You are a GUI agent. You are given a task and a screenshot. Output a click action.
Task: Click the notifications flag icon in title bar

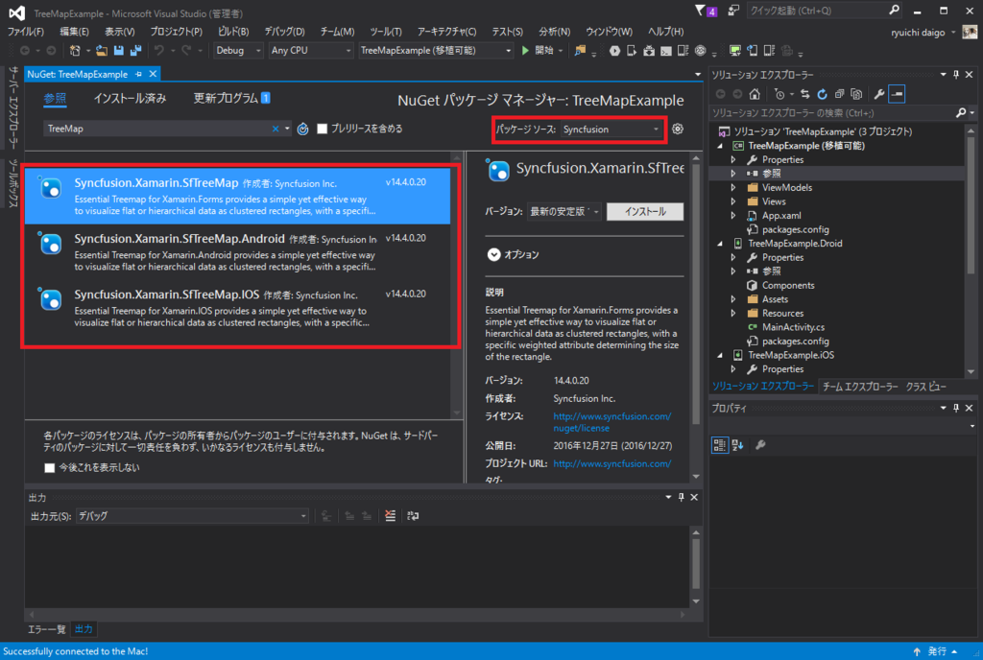tap(700, 11)
